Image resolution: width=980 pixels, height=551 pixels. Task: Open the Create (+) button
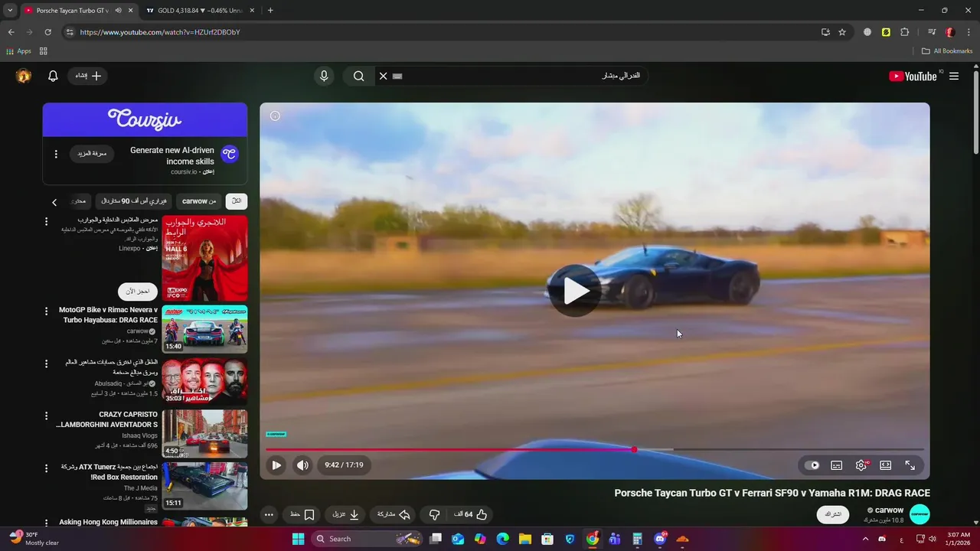tap(88, 76)
